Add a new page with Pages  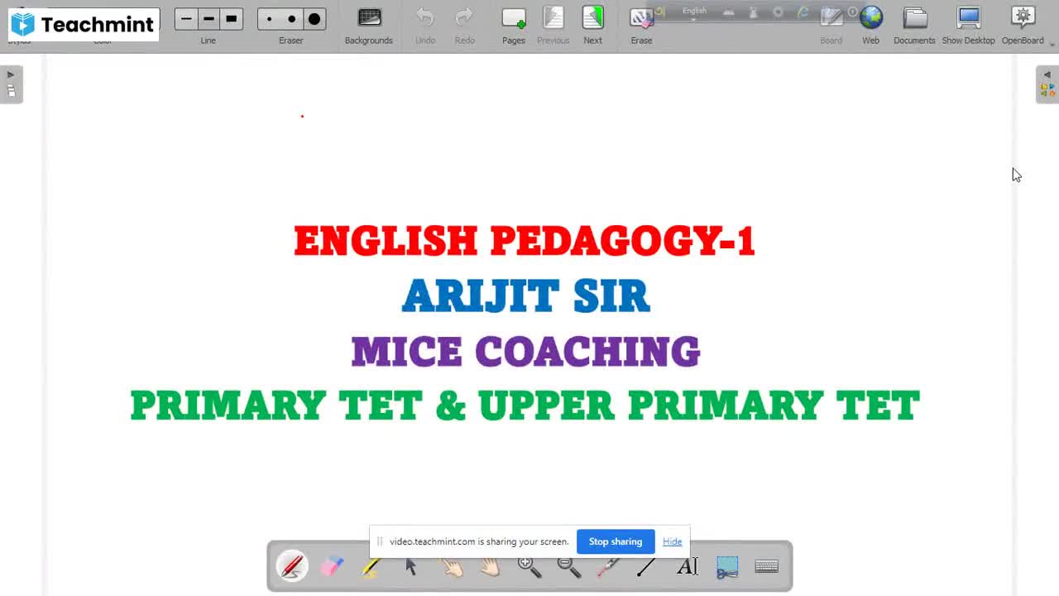point(514,25)
